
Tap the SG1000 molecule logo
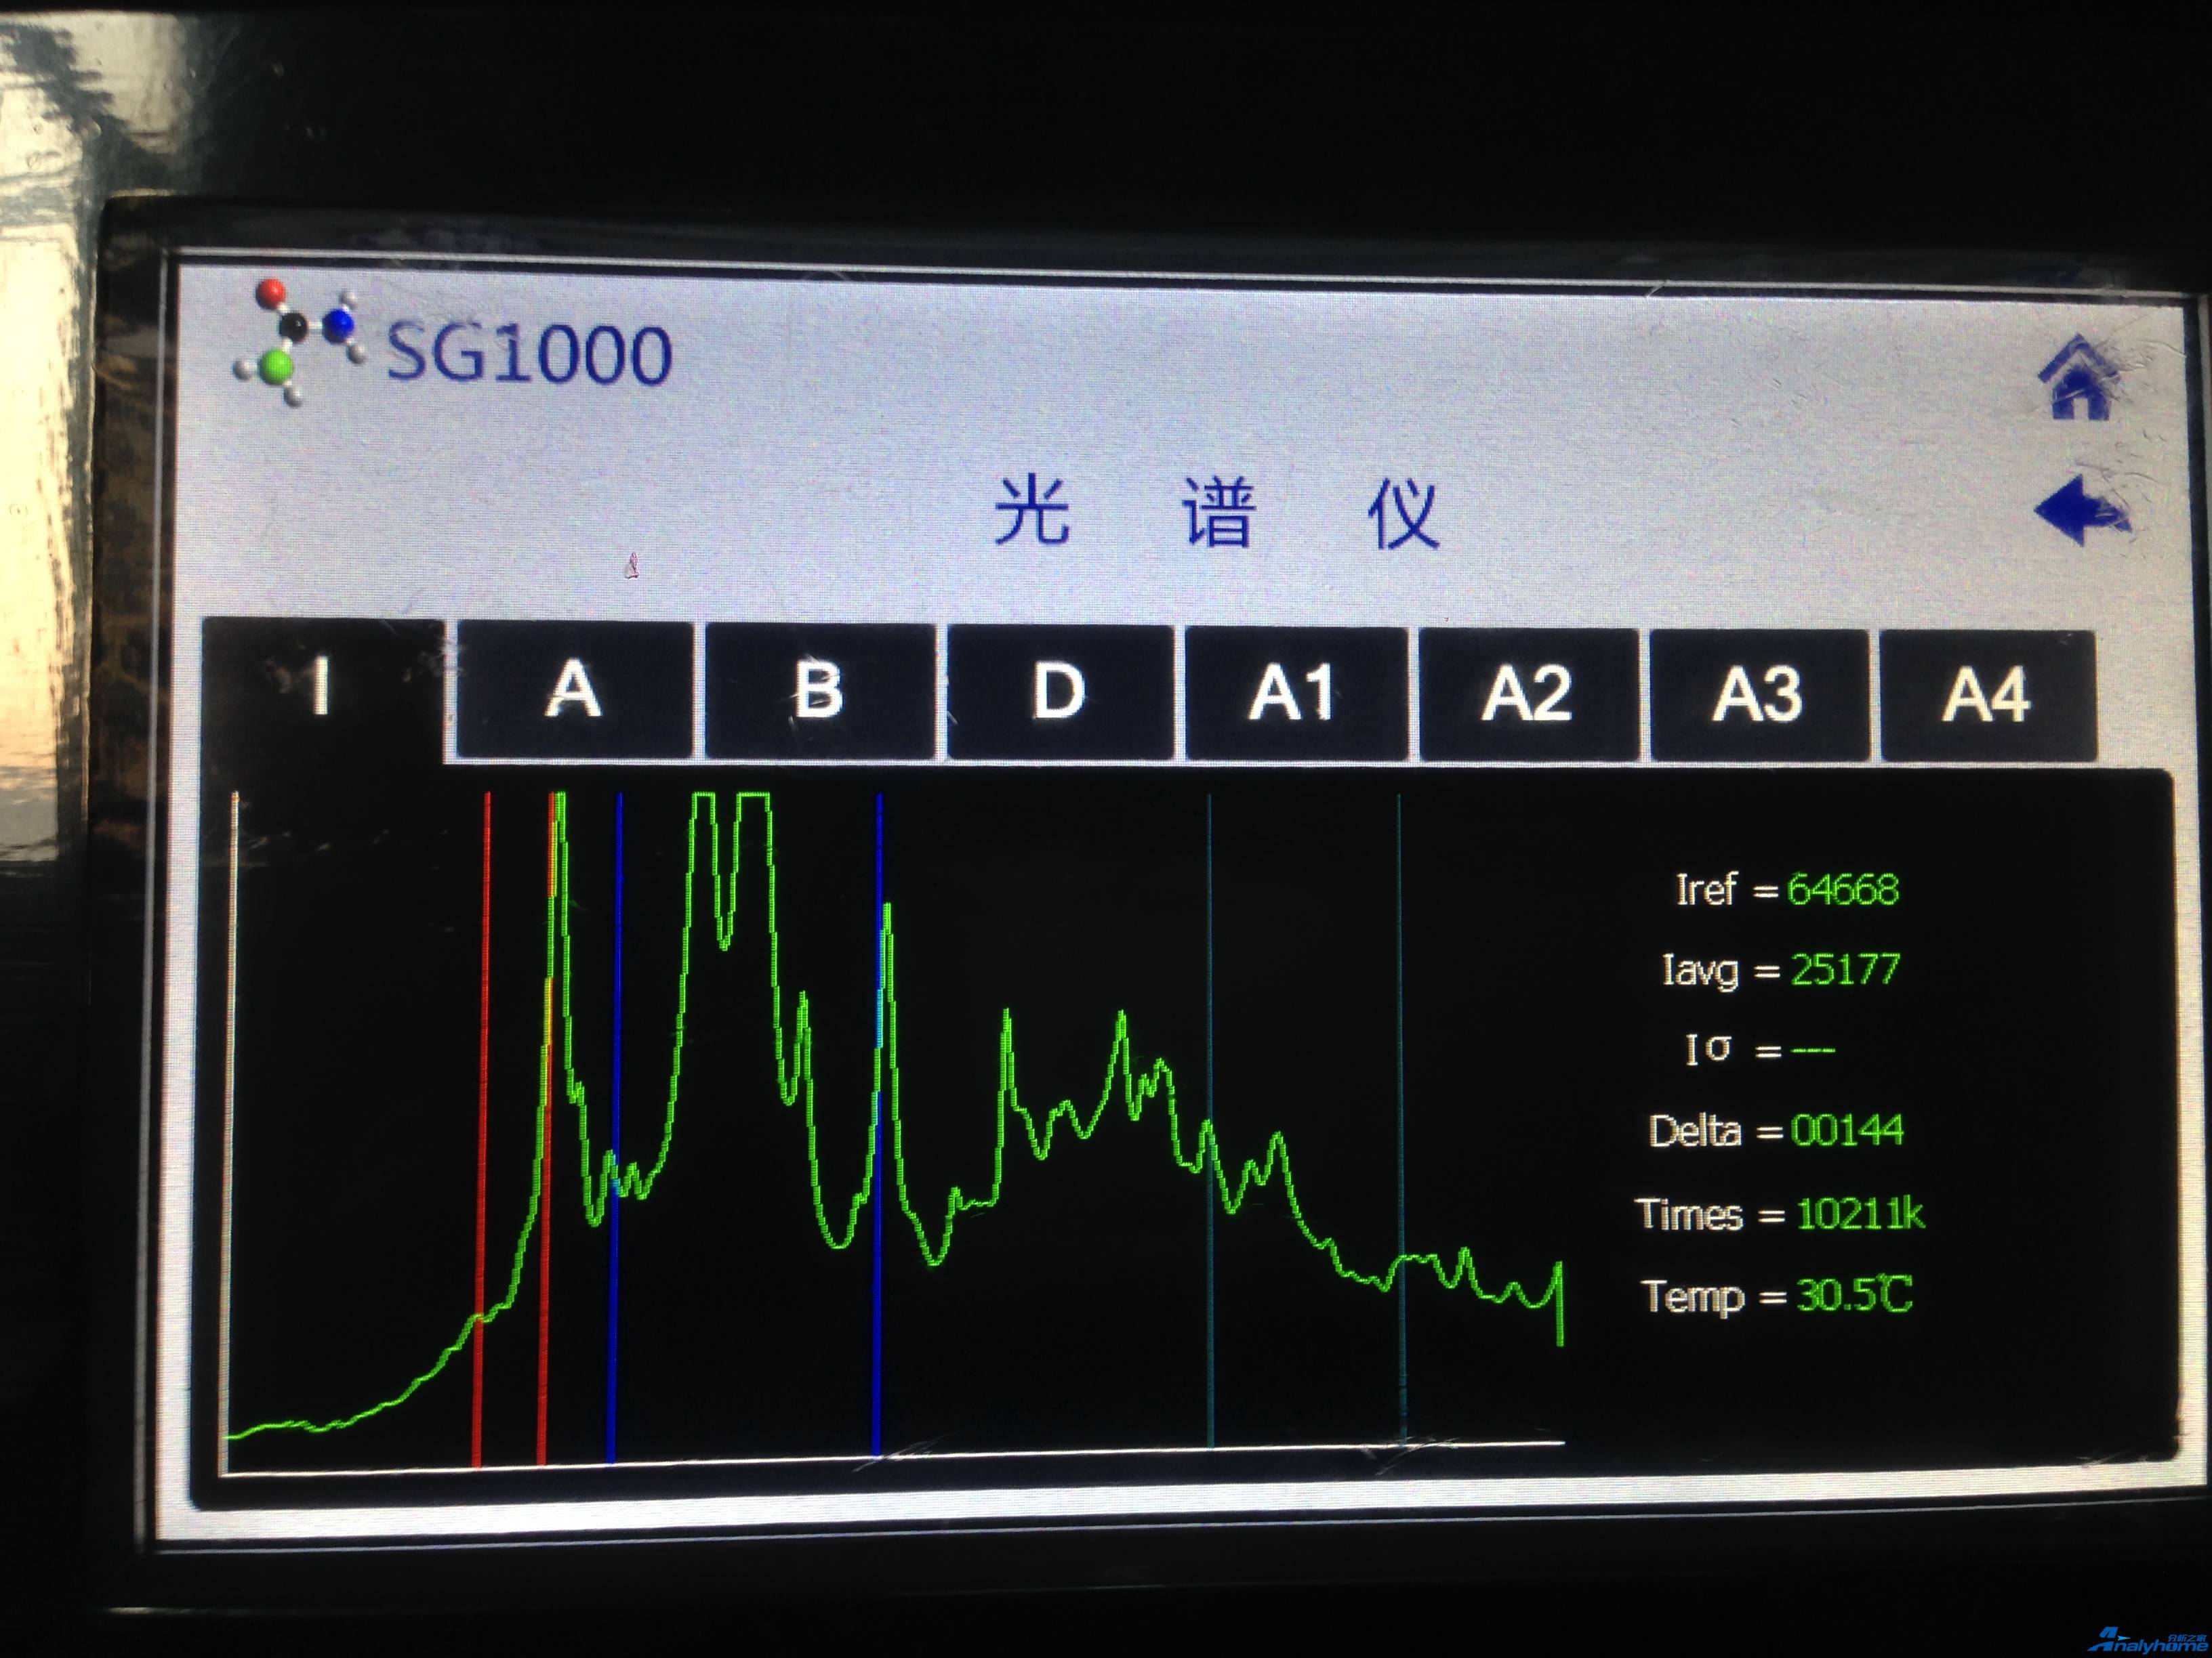click(299, 343)
